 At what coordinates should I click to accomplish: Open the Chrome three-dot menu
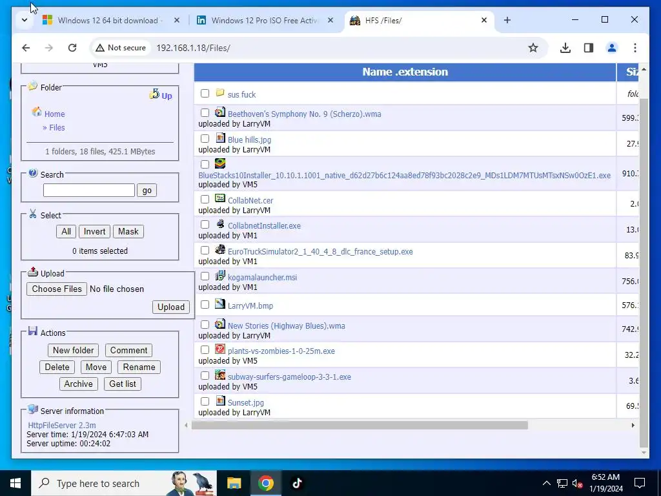pyautogui.click(x=635, y=48)
